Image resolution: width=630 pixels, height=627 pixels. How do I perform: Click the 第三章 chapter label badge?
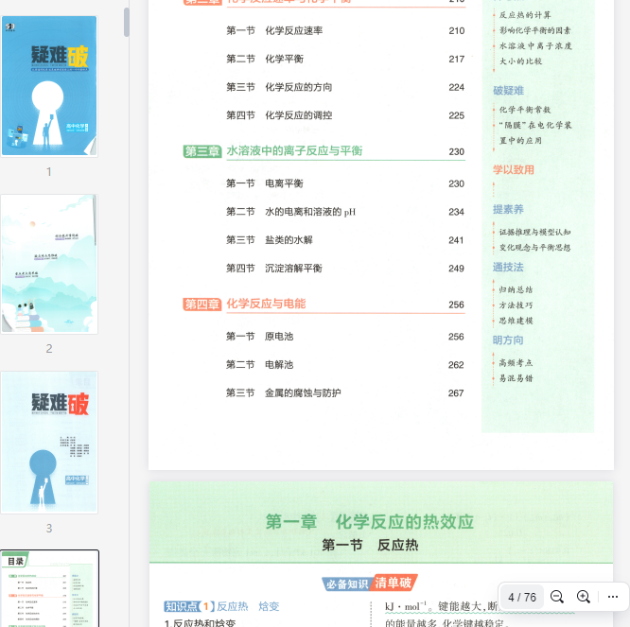point(202,151)
